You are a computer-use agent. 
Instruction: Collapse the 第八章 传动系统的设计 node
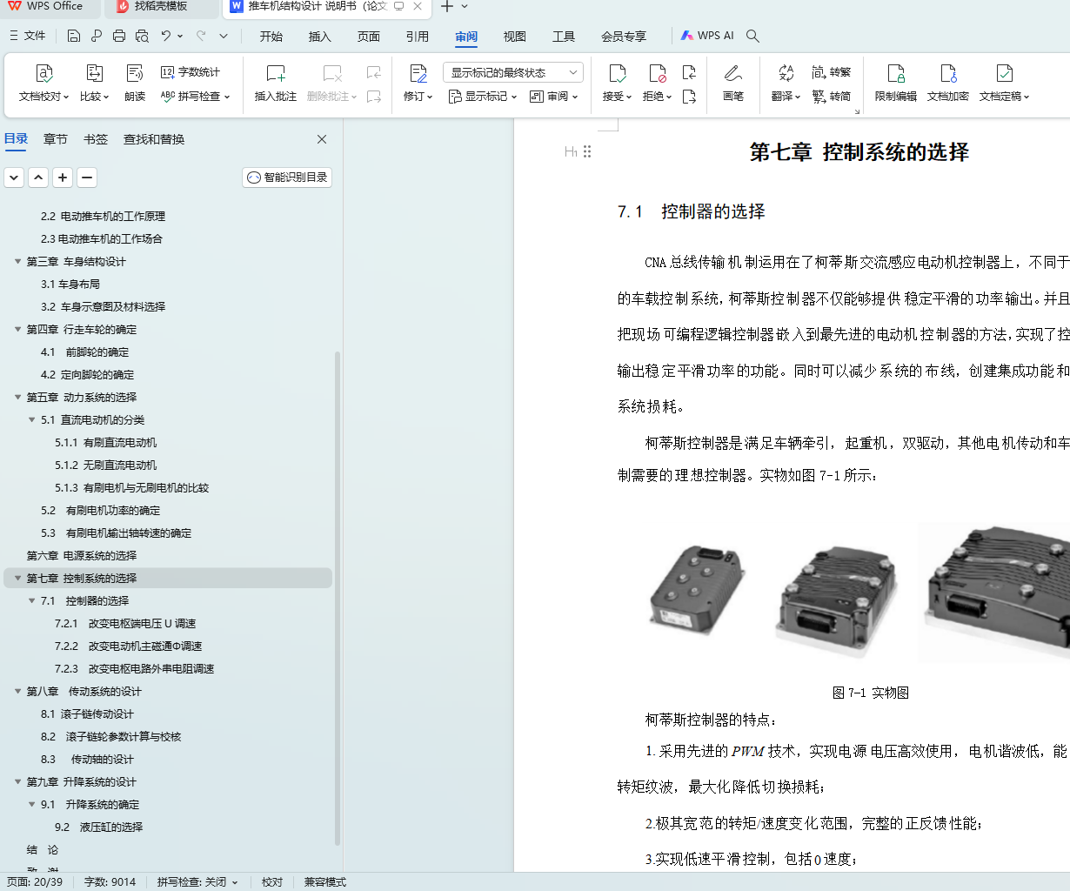tap(17, 692)
